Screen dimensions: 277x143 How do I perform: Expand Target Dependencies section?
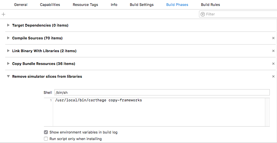9,25
